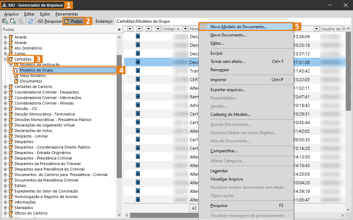Viewport: 353px width, 220px height.
Task: Select Exportar arquivos in context menu
Action: 246,90
